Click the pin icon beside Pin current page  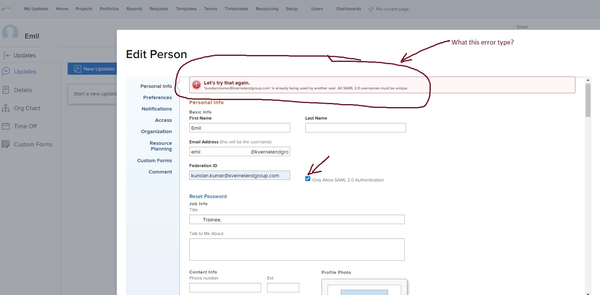(371, 9)
